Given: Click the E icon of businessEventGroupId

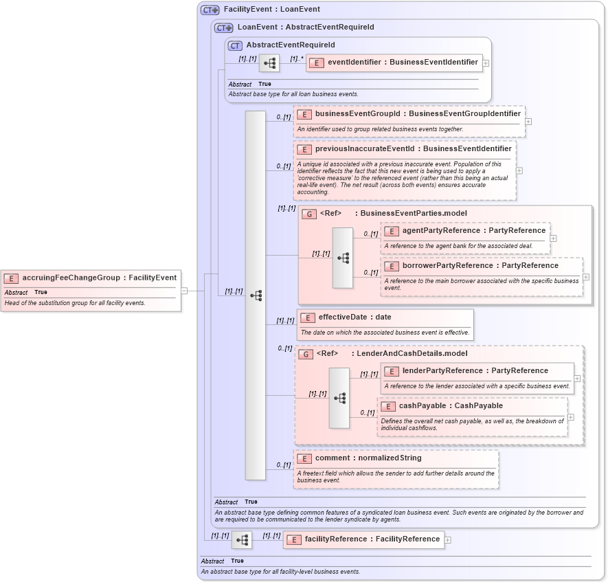Looking at the screenshot, I should click(304, 115).
